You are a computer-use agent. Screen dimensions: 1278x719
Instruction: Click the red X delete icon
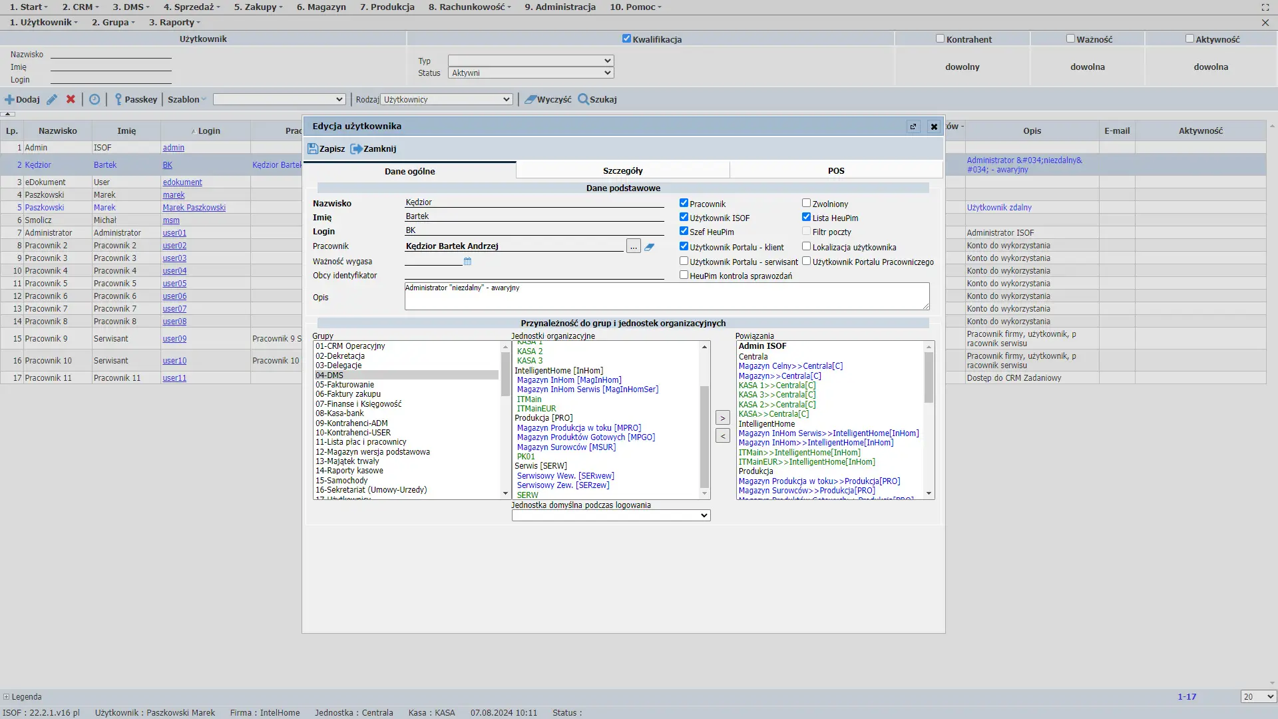pyautogui.click(x=71, y=99)
